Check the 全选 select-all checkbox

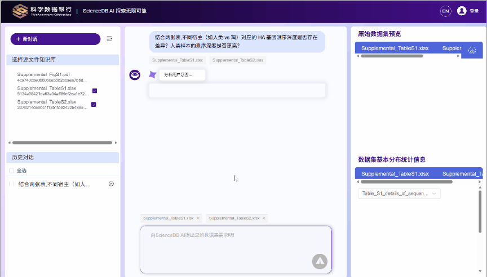coord(12,171)
